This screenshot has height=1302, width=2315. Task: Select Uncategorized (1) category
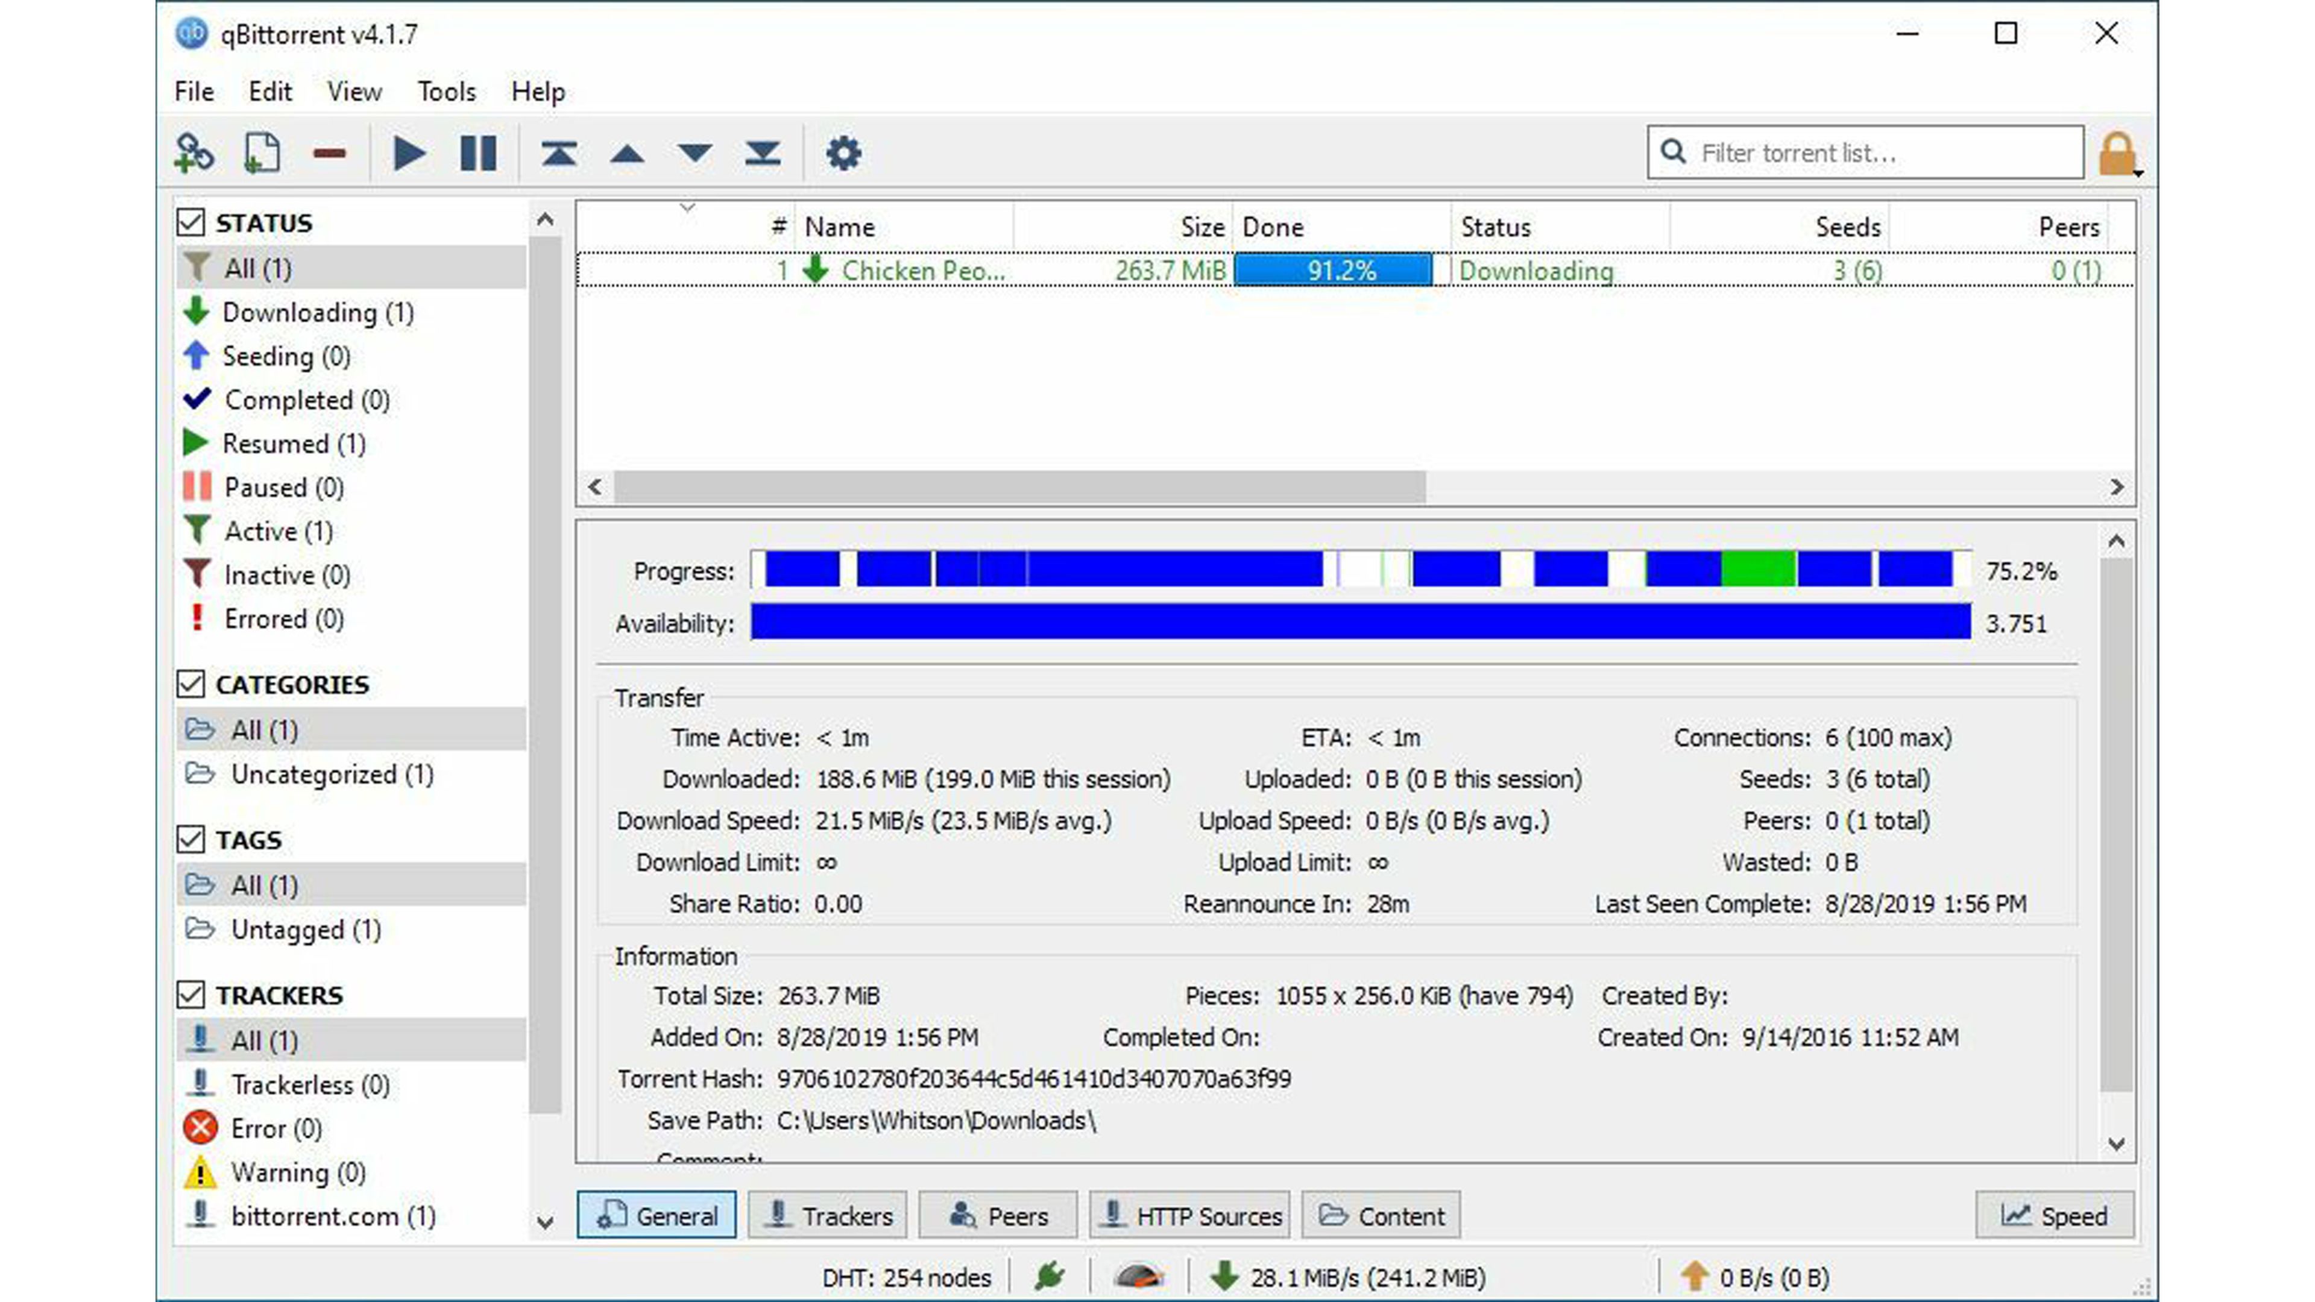351,775
